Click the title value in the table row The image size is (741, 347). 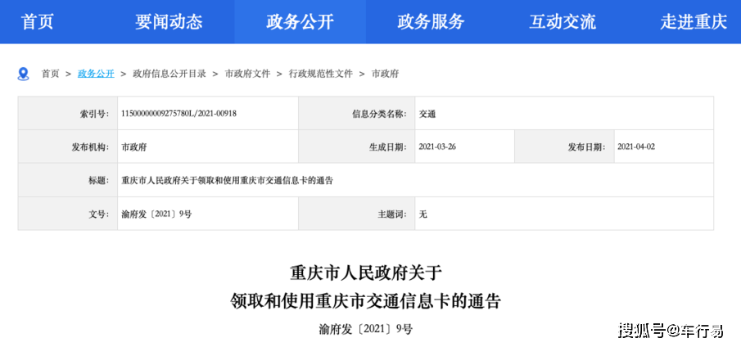[x=228, y=180]
